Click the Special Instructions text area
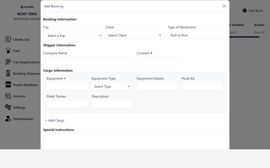The image size is (270, 168). [x=135, y=141]
